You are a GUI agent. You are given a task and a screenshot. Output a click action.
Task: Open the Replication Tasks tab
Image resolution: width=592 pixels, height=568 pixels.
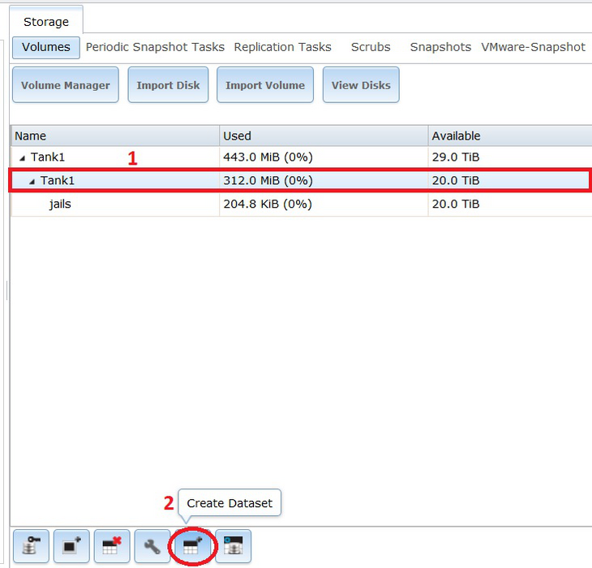pos(282,47)
